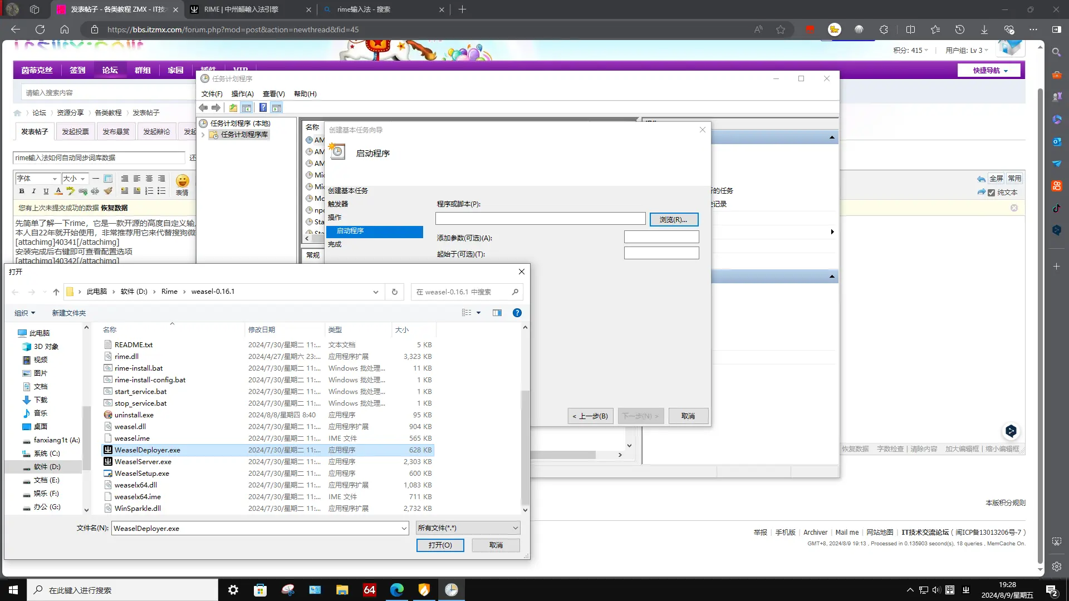
Task: Click Task Scheduler back arrow toolbar icon
Action: 203,108
